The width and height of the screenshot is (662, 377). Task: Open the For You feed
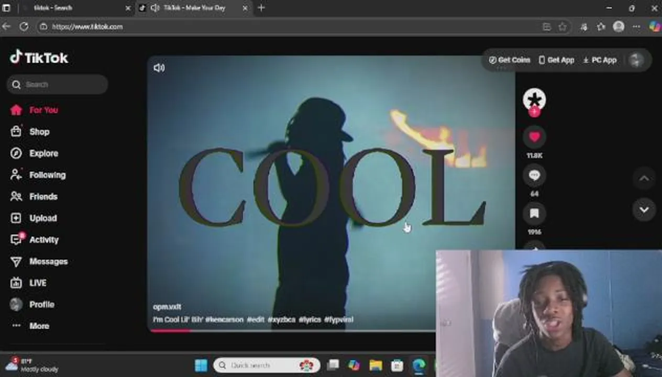point(34,110)
